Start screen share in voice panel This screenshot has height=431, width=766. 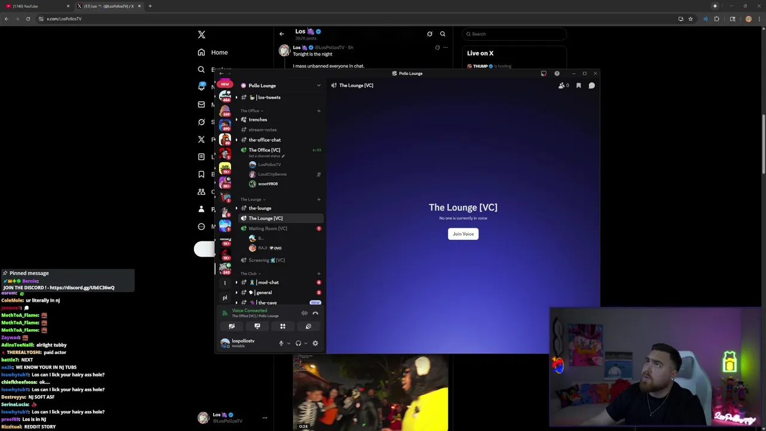pyautogui.click(x=257, y=326)
